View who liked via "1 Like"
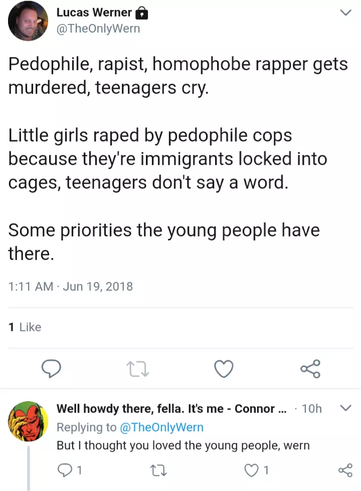This screenshot has height=491, width=361. click(25, 327)
